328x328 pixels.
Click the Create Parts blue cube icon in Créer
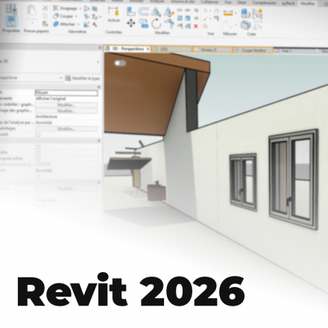click(x=245, y=13)
